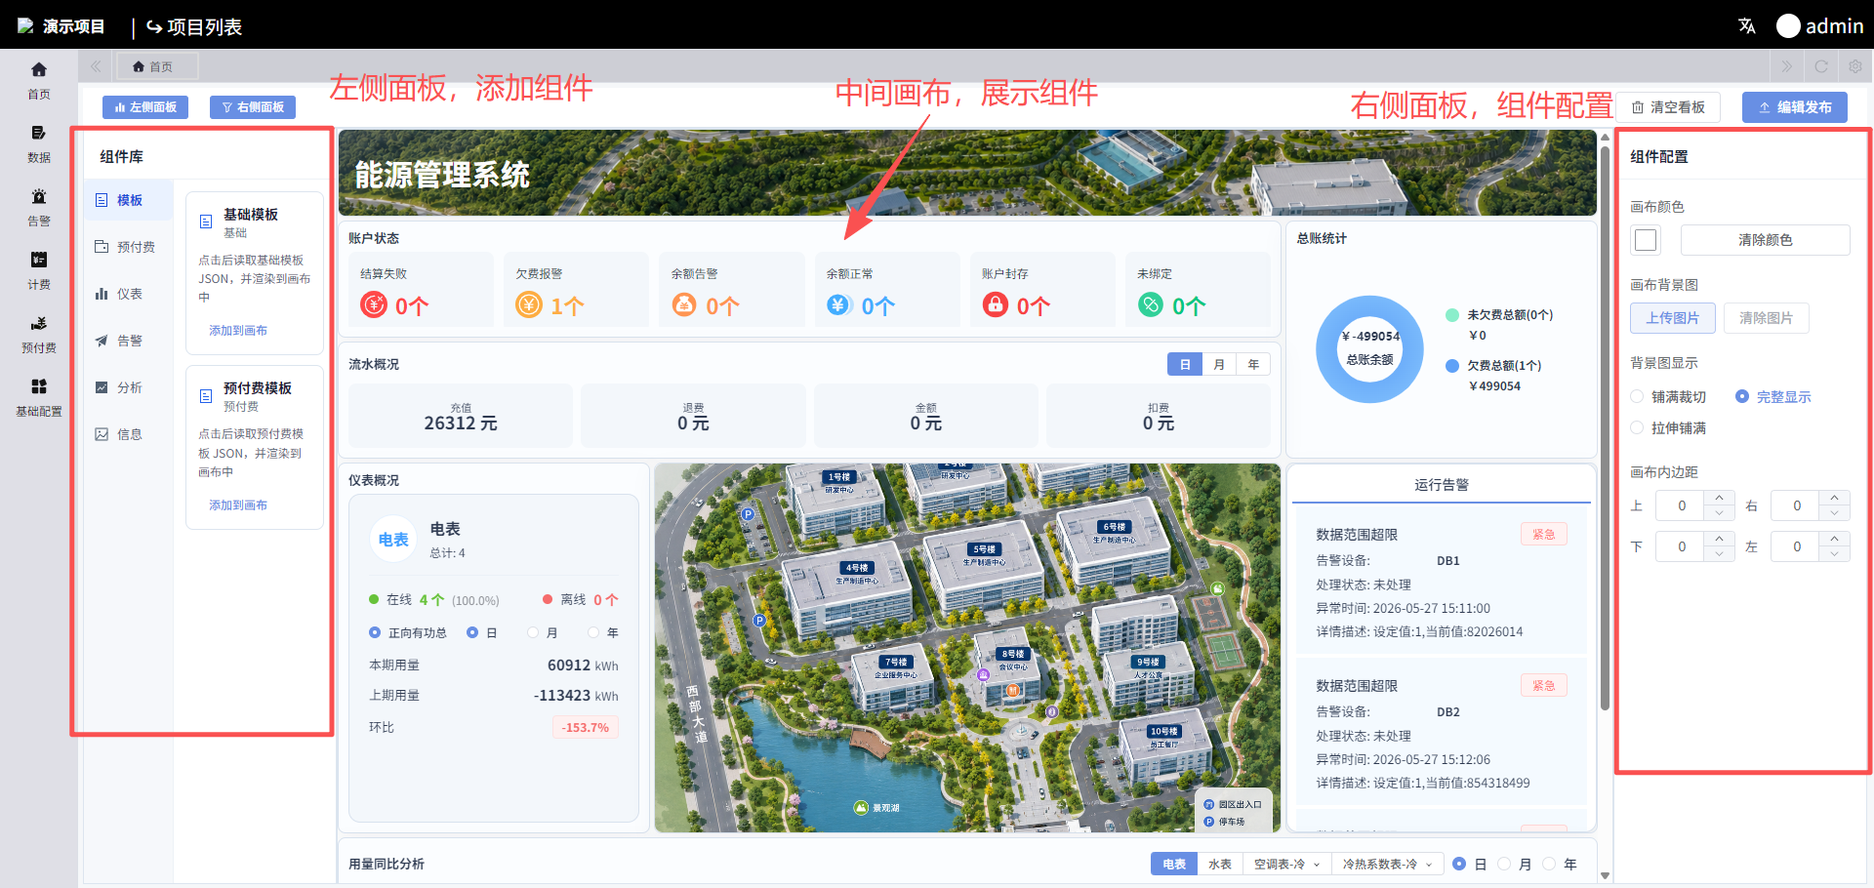Click the 账户封存 red lock icon
Screen dimensions: 1874x888
[995, 305]
